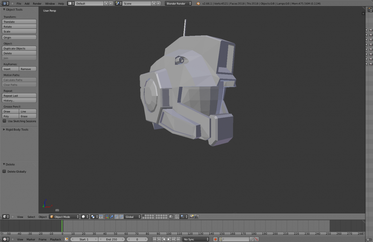Click the Translate button
Viewport: 373px width, 242px height.
[19, 22]
